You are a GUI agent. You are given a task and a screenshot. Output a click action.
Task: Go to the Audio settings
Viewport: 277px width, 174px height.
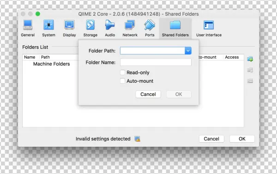[110, 28]
